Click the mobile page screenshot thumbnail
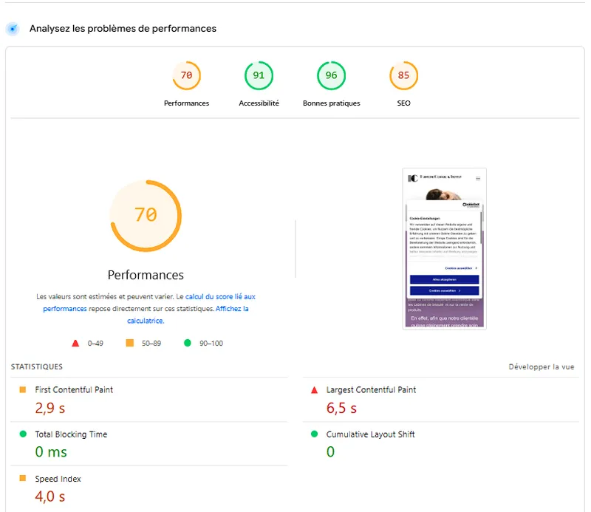Image resolution: width=591 pixels, height=512 pixels. 444,248
